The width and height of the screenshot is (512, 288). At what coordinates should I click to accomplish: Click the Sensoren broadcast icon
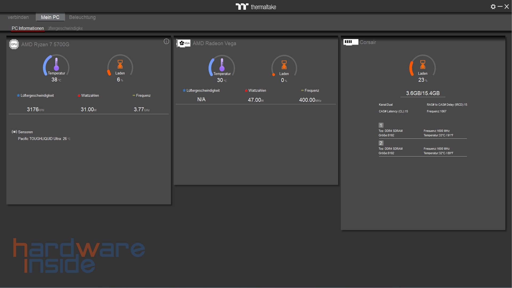click(14, 132)
